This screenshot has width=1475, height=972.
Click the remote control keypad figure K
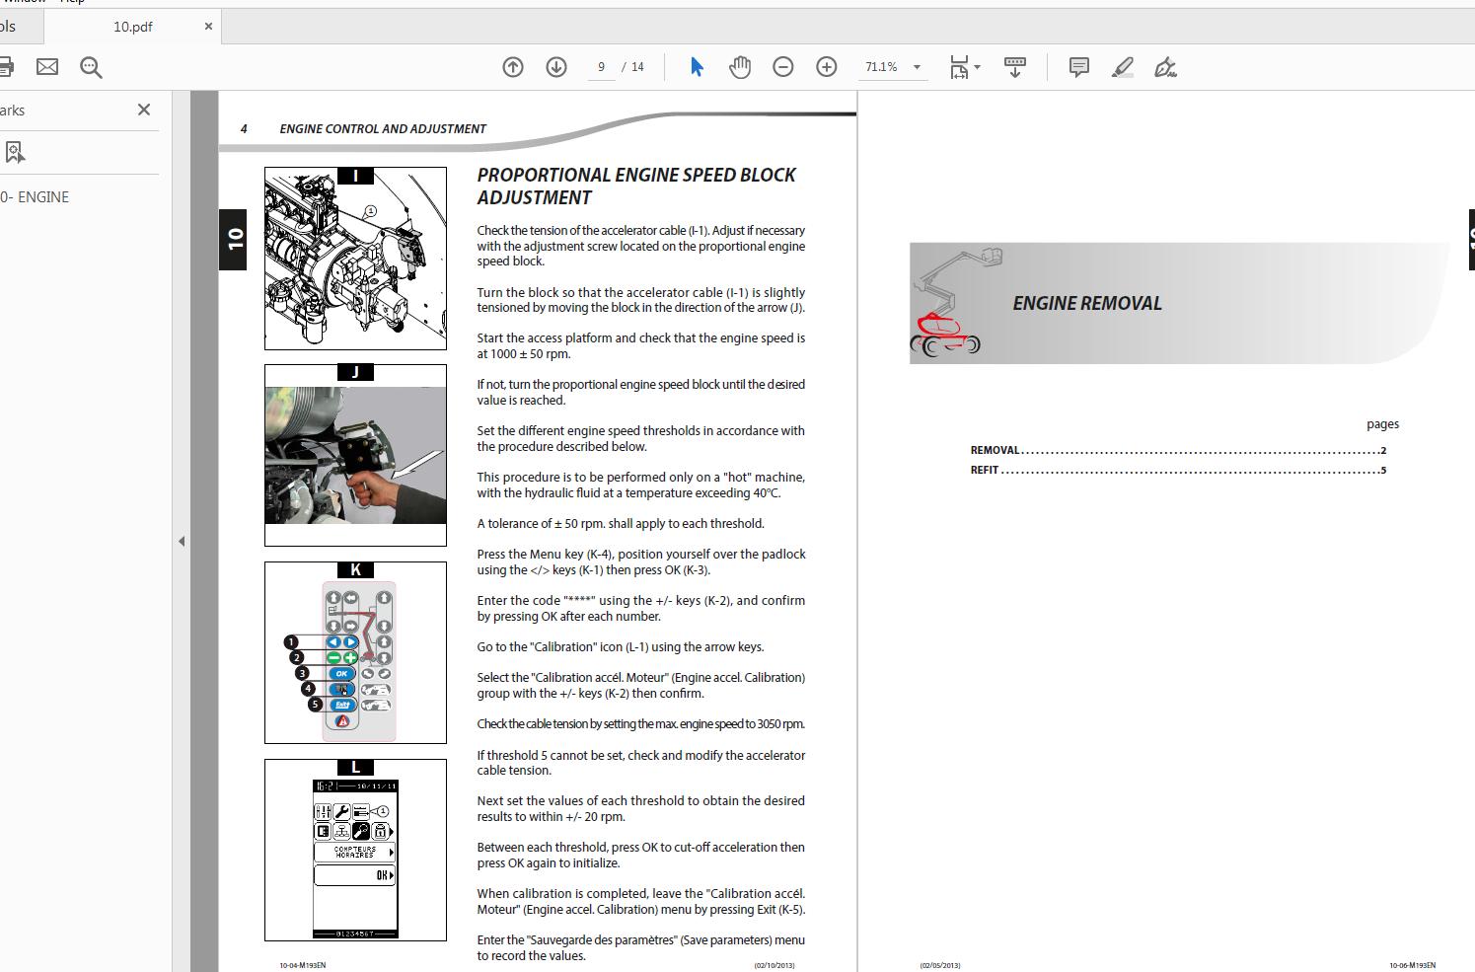(x=355, y=652)
